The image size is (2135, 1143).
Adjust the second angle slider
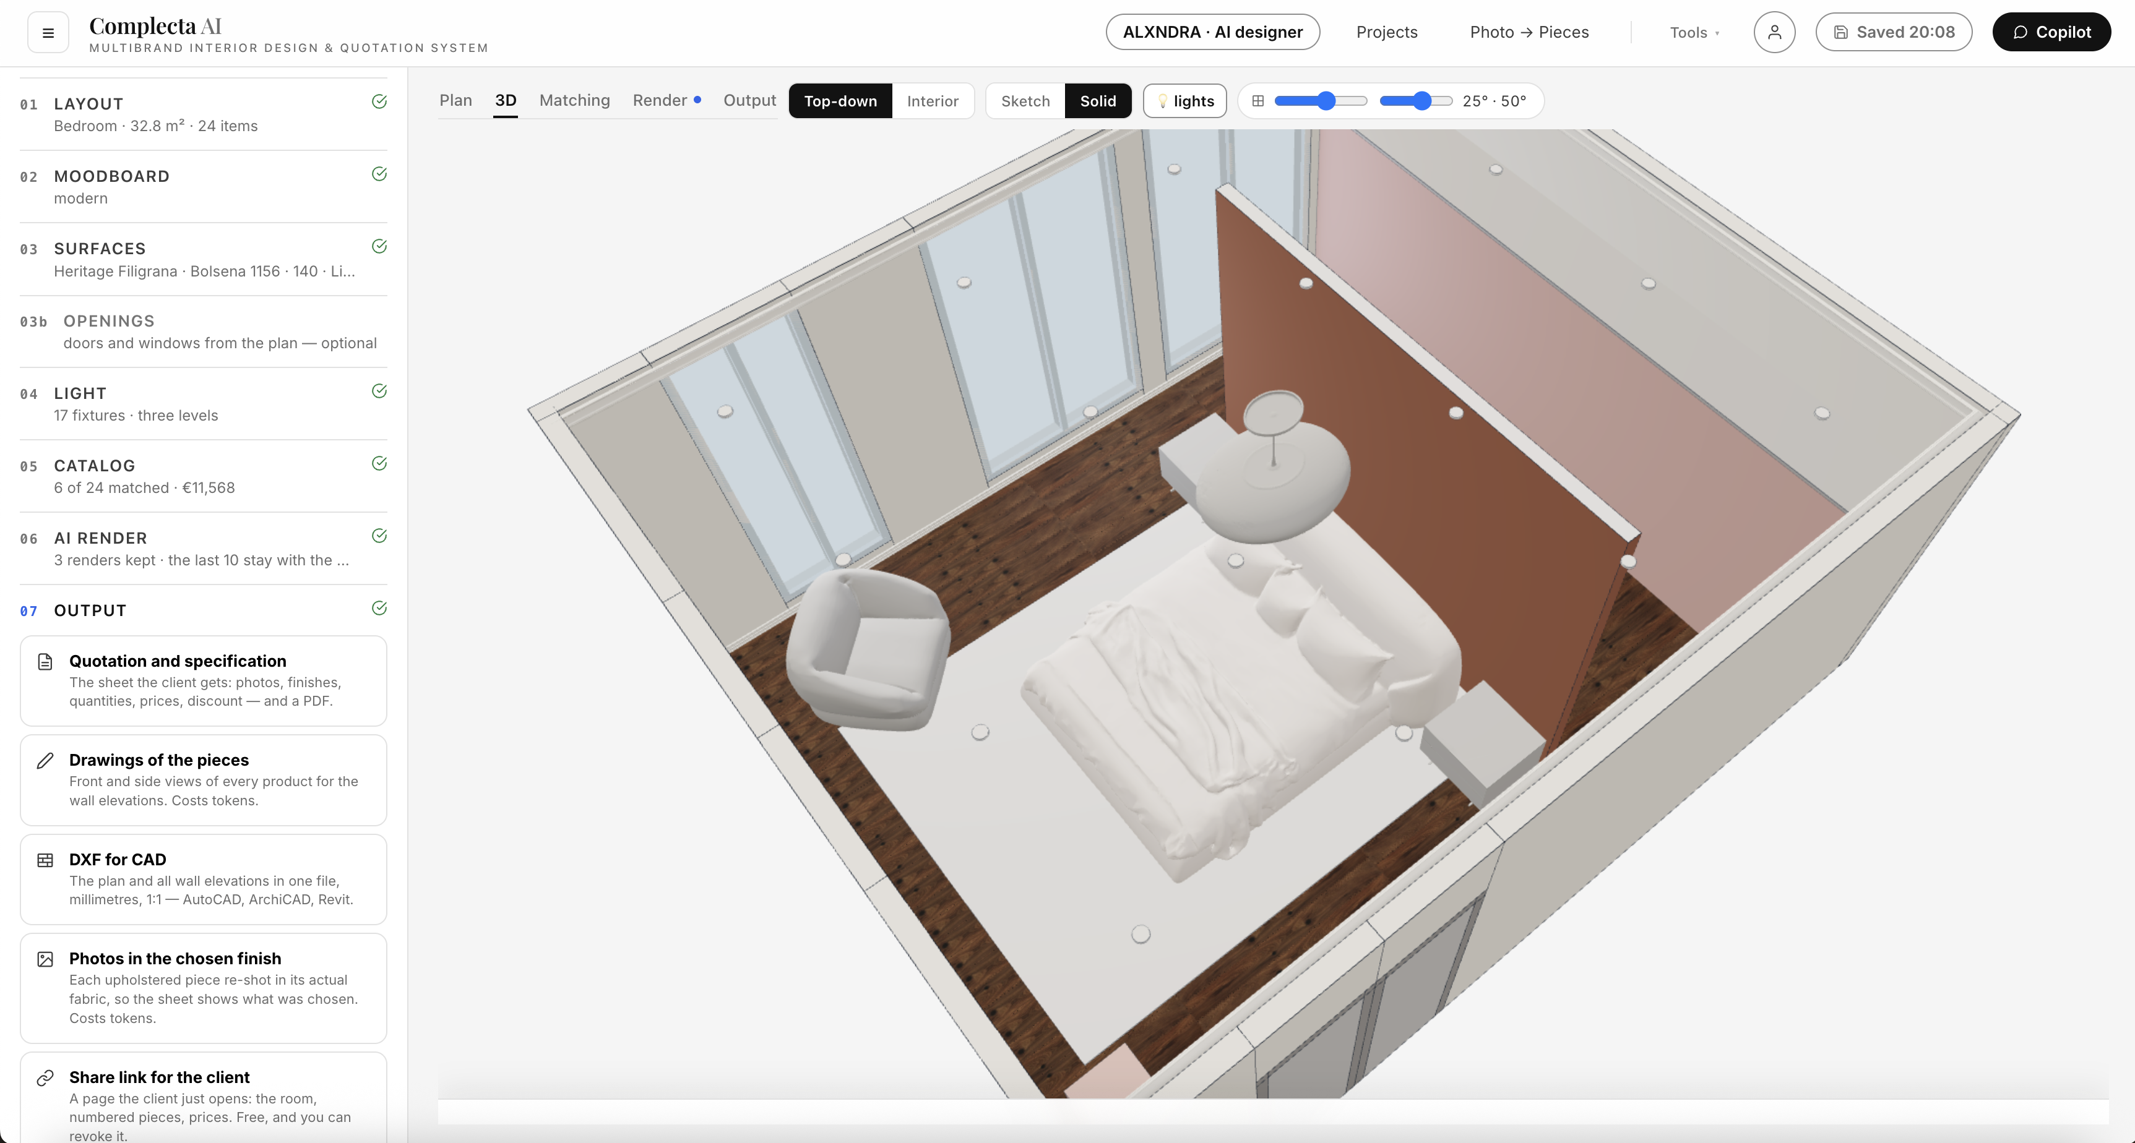pyautogui.click(x=1416, y=101)
